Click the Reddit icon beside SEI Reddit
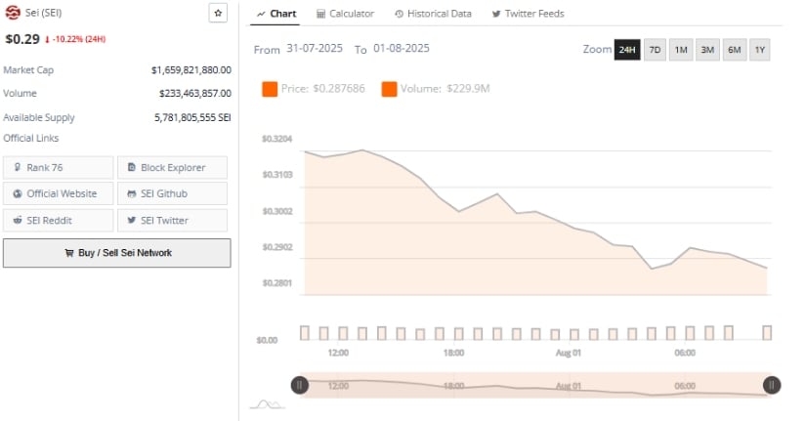 (18, 220)
